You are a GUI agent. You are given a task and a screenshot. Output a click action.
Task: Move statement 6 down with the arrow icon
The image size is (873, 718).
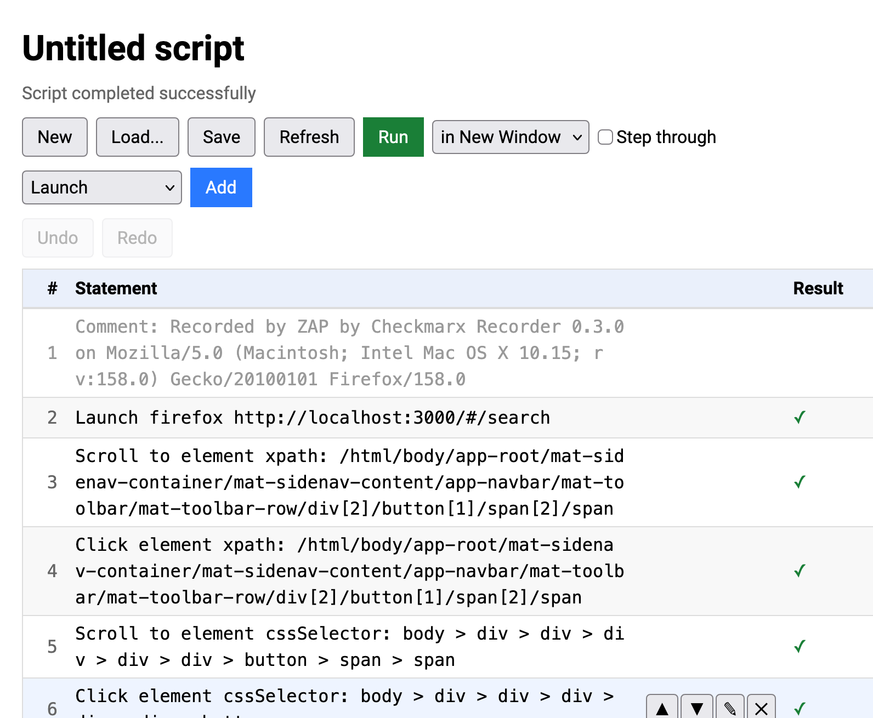point(696,708)
